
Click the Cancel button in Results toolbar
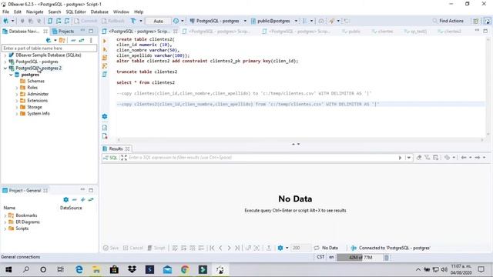pos(133,248)
